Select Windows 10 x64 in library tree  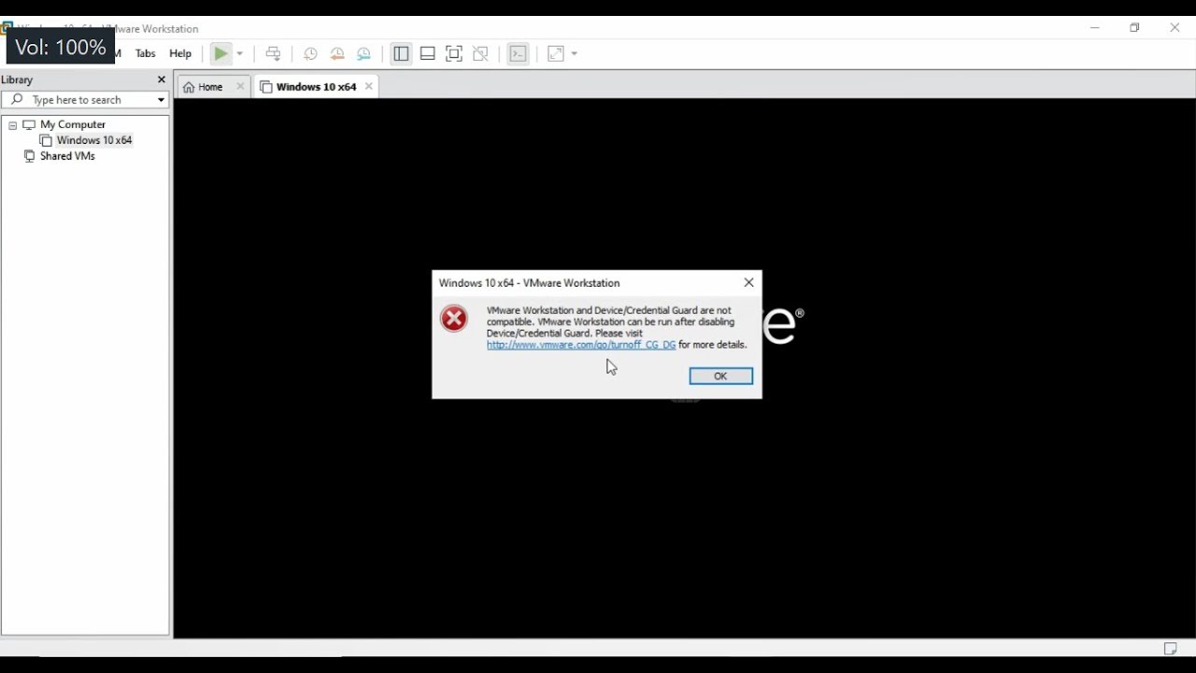point(93,140)
